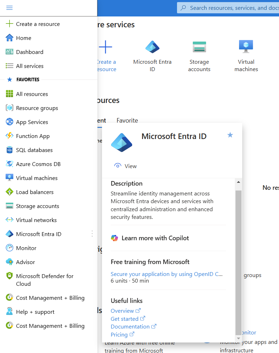Screen dimensions: 279x353
Task: Open Microsoft Defender for Cloud shield icon
Action: point(9,276)
